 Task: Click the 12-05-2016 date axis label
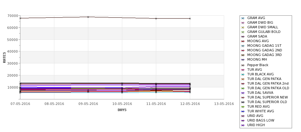coord(190,104)
